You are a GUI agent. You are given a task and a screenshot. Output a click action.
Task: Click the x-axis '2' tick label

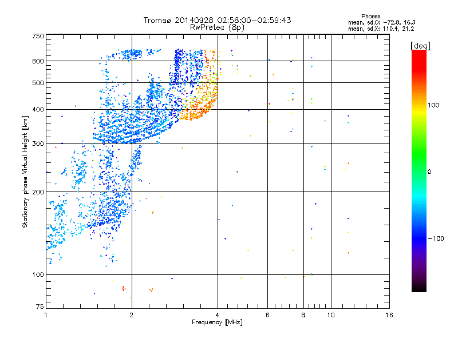[x=132, y=315]
